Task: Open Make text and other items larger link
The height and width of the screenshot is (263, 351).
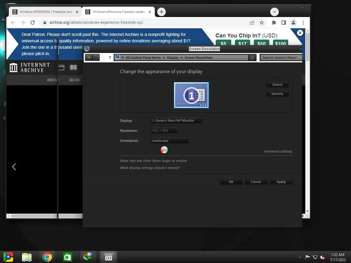Action: [154, 161]
